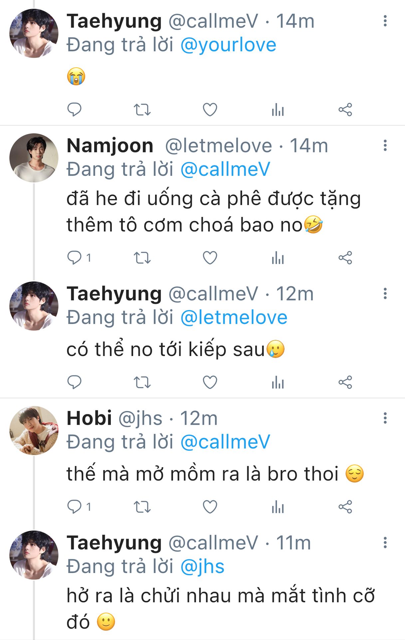This screenshot has height=640, width=405.
Task: Like Namjoon's coffee reply tweet
Action: 210,258
